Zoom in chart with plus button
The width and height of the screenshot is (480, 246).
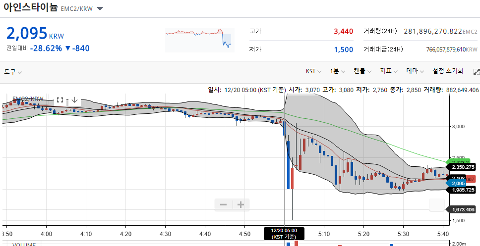point(241,205)
